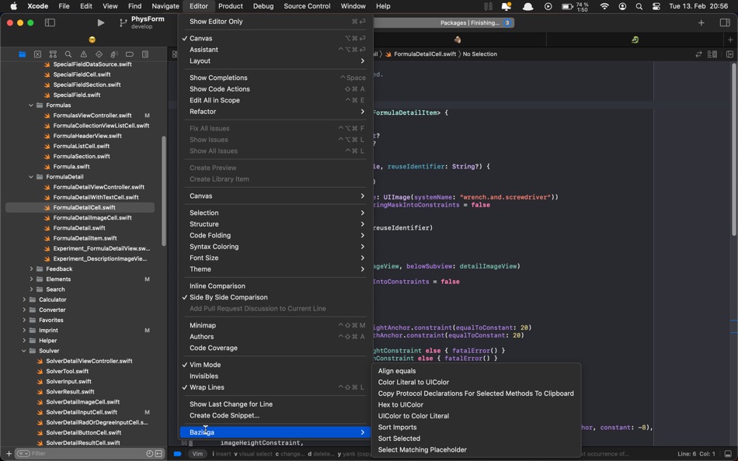Open the Structure submenu
738x461 pixels.
pyautogui.click(x=275, y=224)
